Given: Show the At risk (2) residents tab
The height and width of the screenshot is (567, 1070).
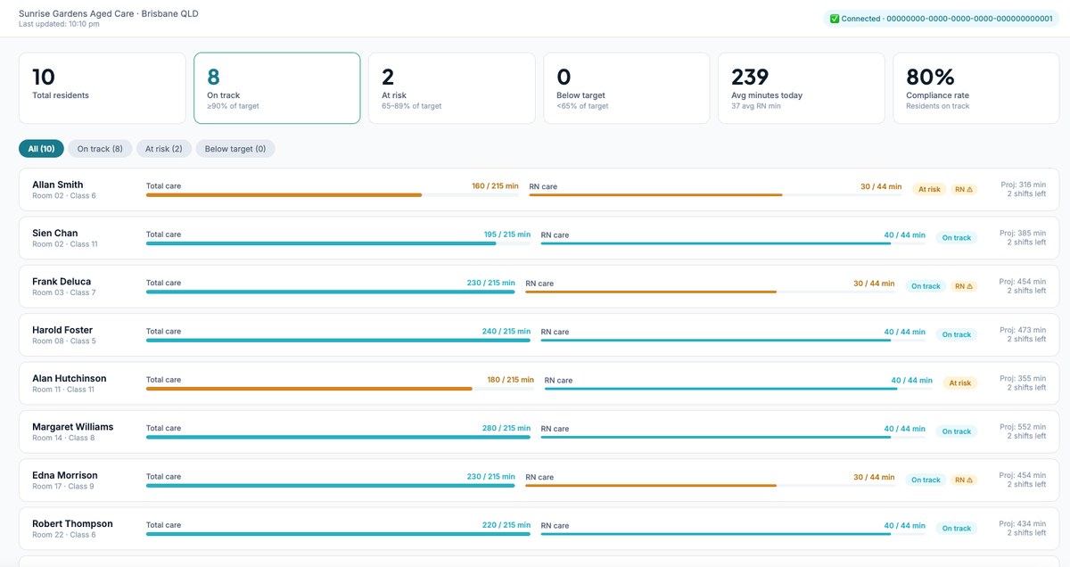Looking at the screenshot, I should (x=164, y=149).
